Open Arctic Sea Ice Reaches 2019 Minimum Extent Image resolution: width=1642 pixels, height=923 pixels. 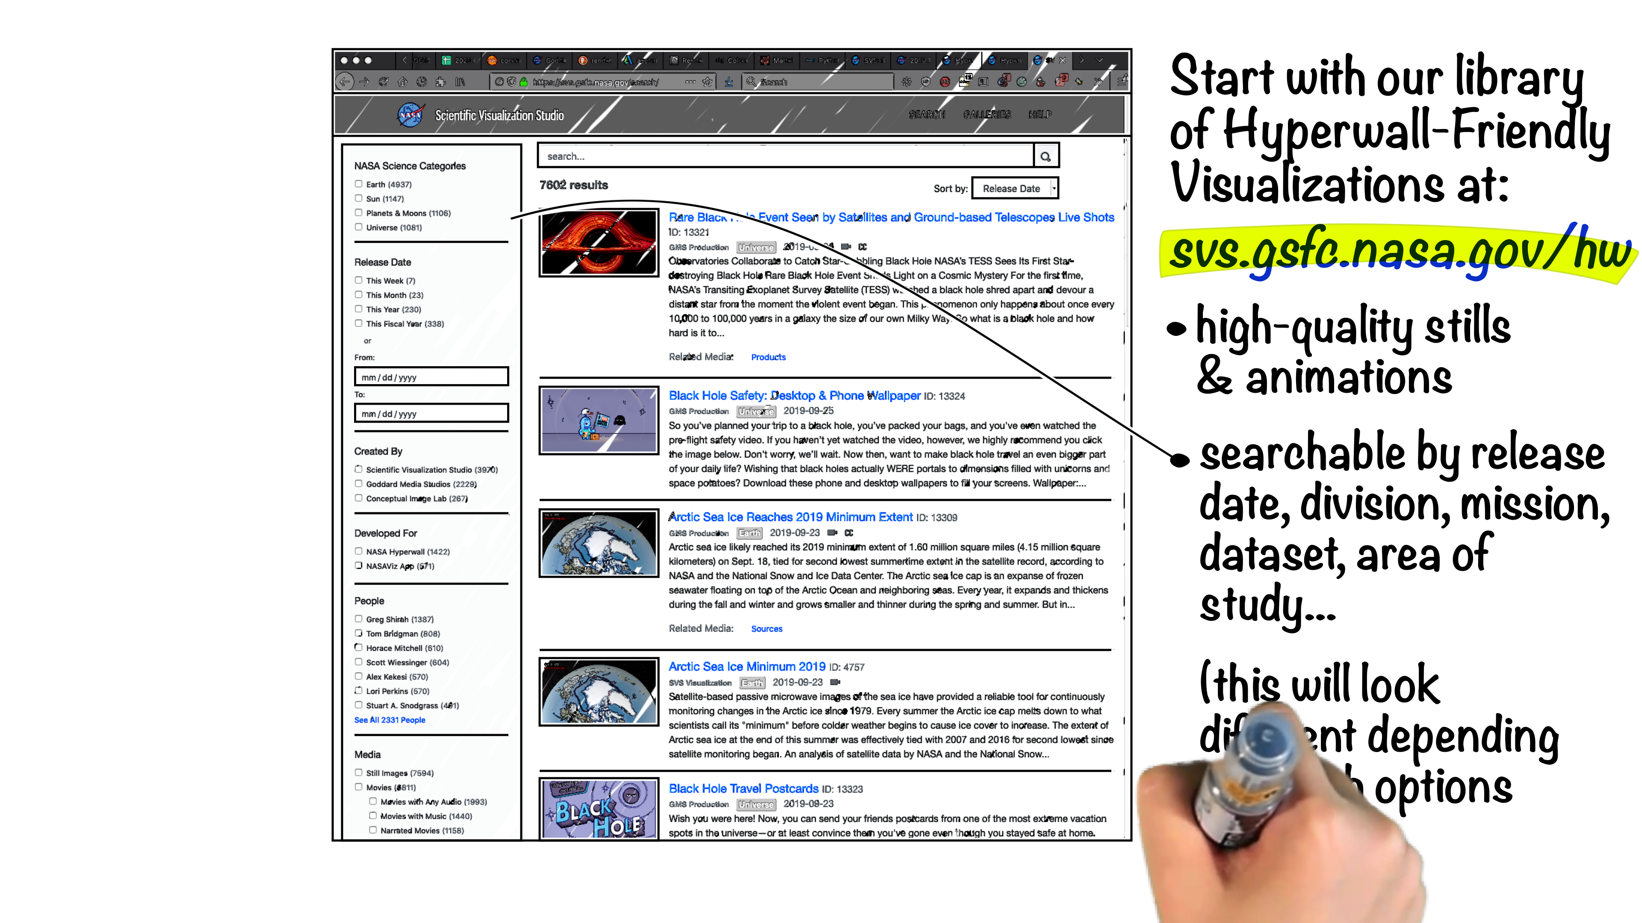pos(790,517)
